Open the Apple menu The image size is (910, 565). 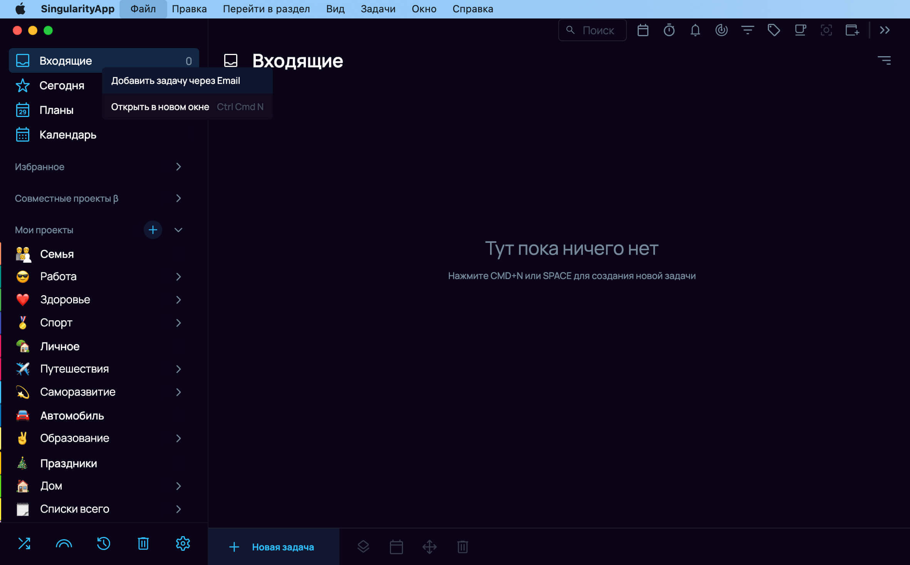click(20, 9)
